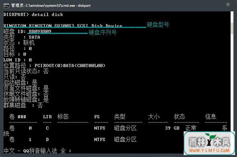Click NTFS in the volume 1 row

tap(100, 140)
